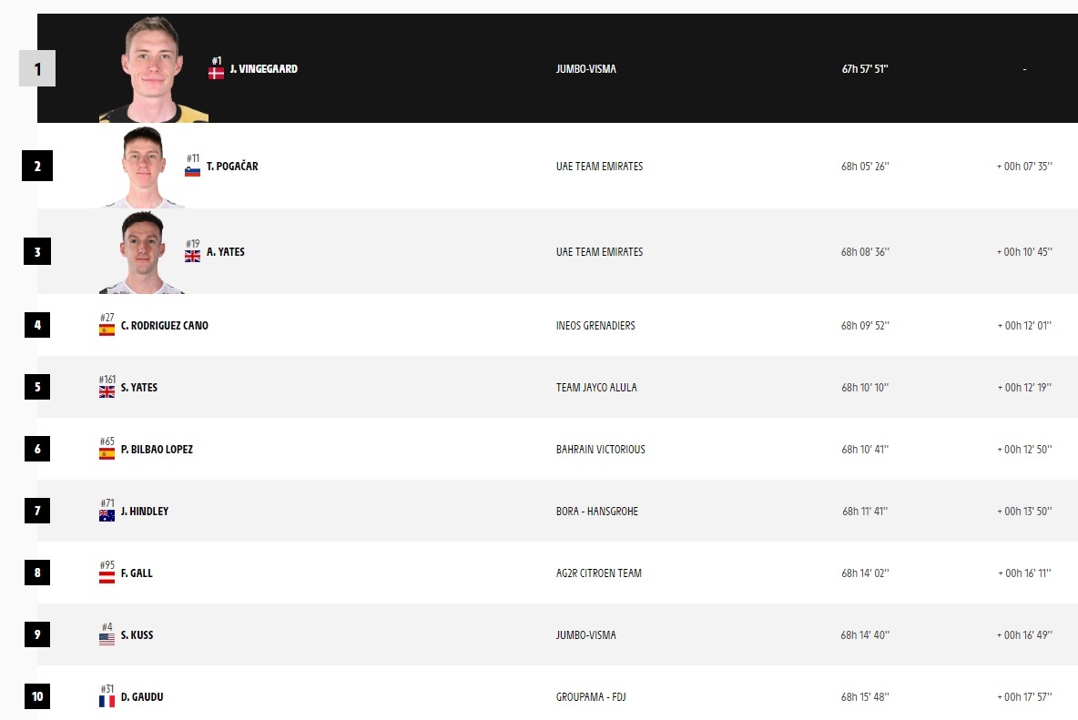Open J. Vingegaard's rider photo
1078x720 pixels.
pos(153,71)
